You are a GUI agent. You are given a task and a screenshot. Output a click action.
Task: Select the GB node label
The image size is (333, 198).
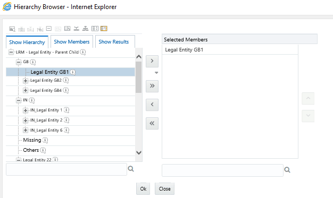pos(26,62)
